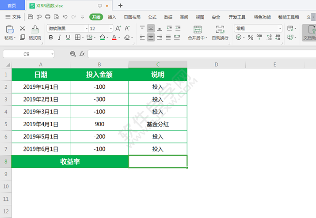Expand the fill color dropdown arrow

(107, 38)
